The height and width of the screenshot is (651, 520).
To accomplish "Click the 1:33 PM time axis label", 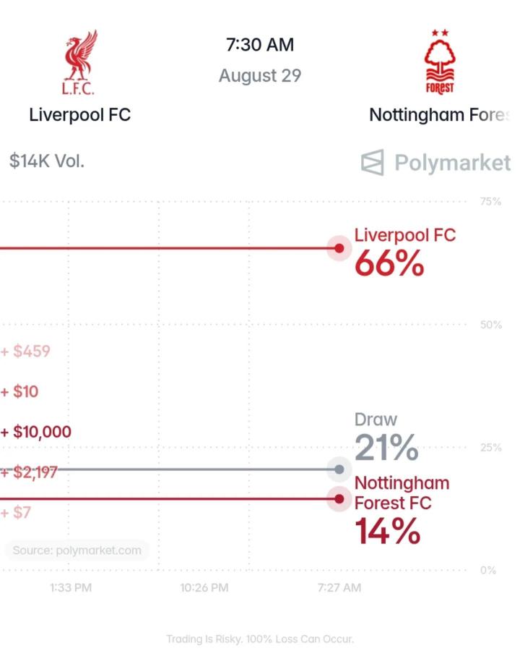I will (71, 587).
